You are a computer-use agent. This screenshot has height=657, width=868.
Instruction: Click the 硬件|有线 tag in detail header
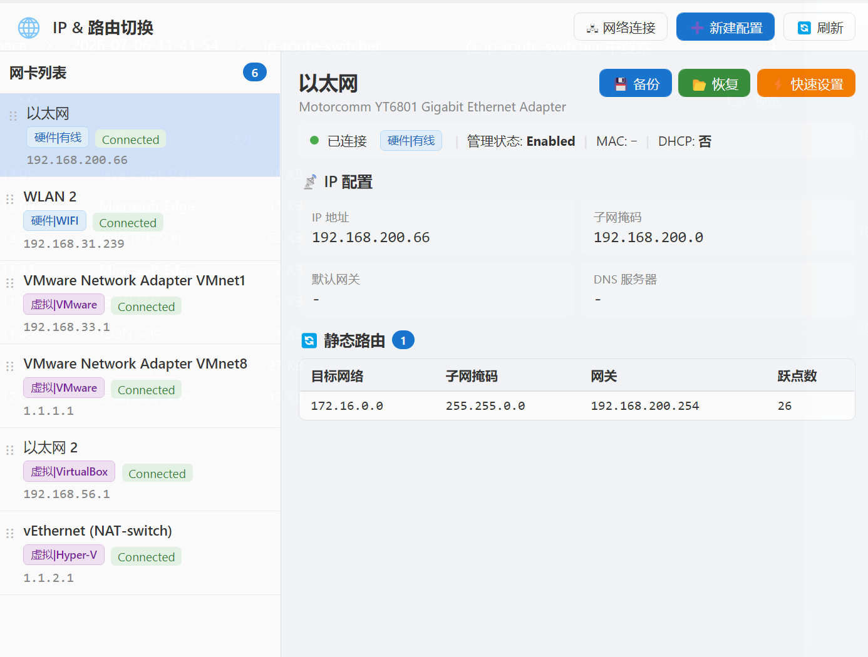411,141
